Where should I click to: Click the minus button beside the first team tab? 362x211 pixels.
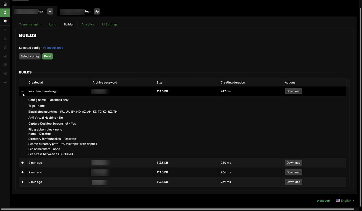[50, 12]
